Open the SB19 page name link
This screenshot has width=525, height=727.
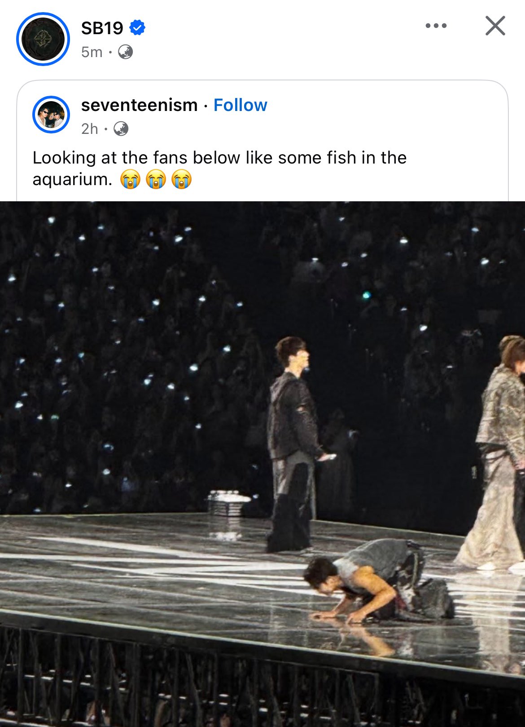[102, 28]
